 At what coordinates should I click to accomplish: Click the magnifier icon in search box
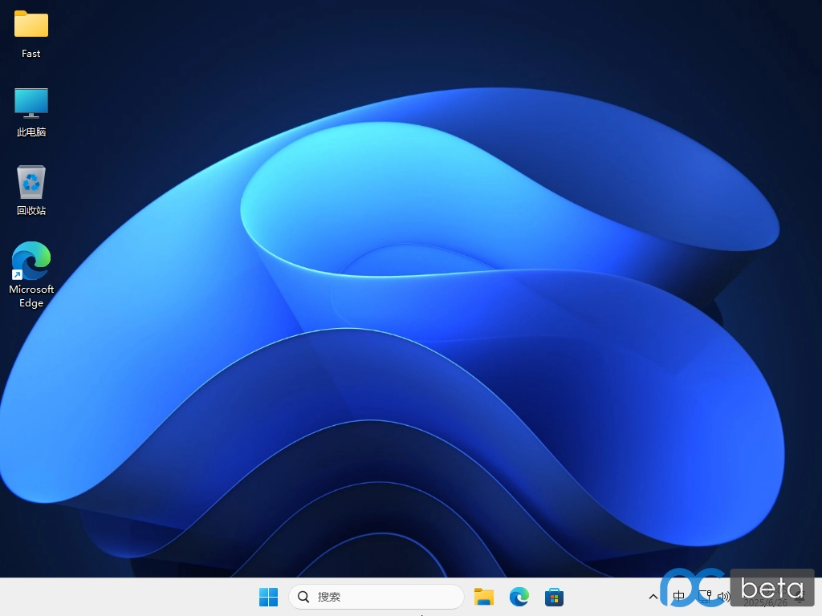(x=303, y=597)
